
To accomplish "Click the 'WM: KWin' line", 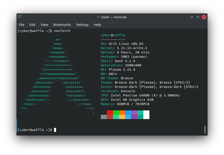I will coord(109,74).
